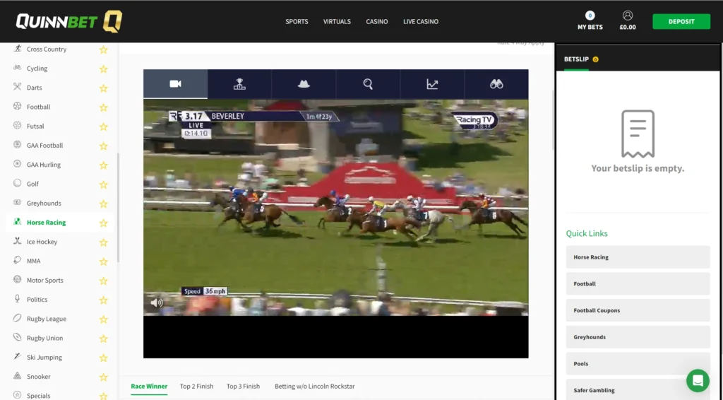Toggle the Golf favourite star
Screen dimensions: 723x400
point(104,184)
